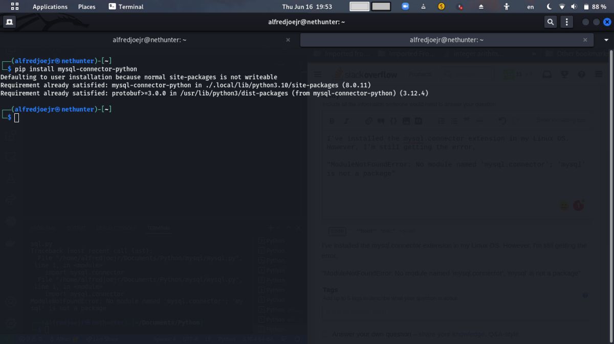Click the yellow S tray icon
Image resolution: width=614 pixels, height=344 pixels.
[x=442, y=7]
